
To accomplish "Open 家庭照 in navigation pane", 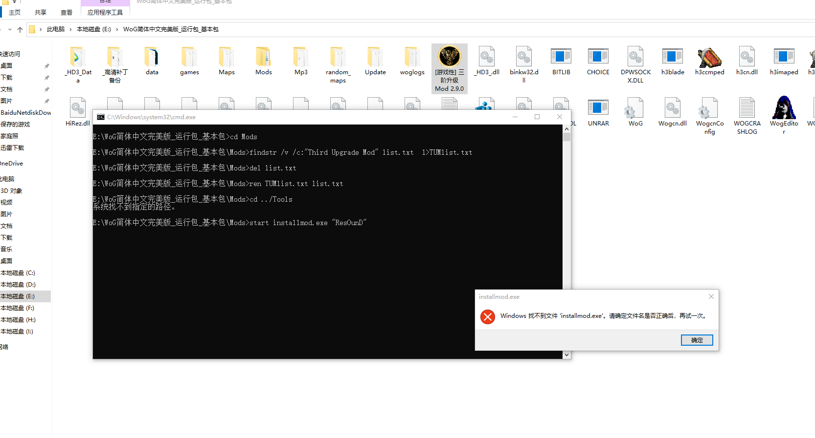I will pos(10,136).
